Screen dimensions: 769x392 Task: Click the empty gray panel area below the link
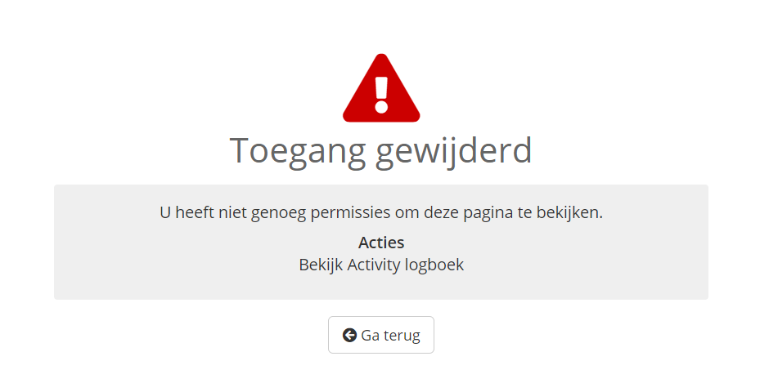tap(381, 287)
